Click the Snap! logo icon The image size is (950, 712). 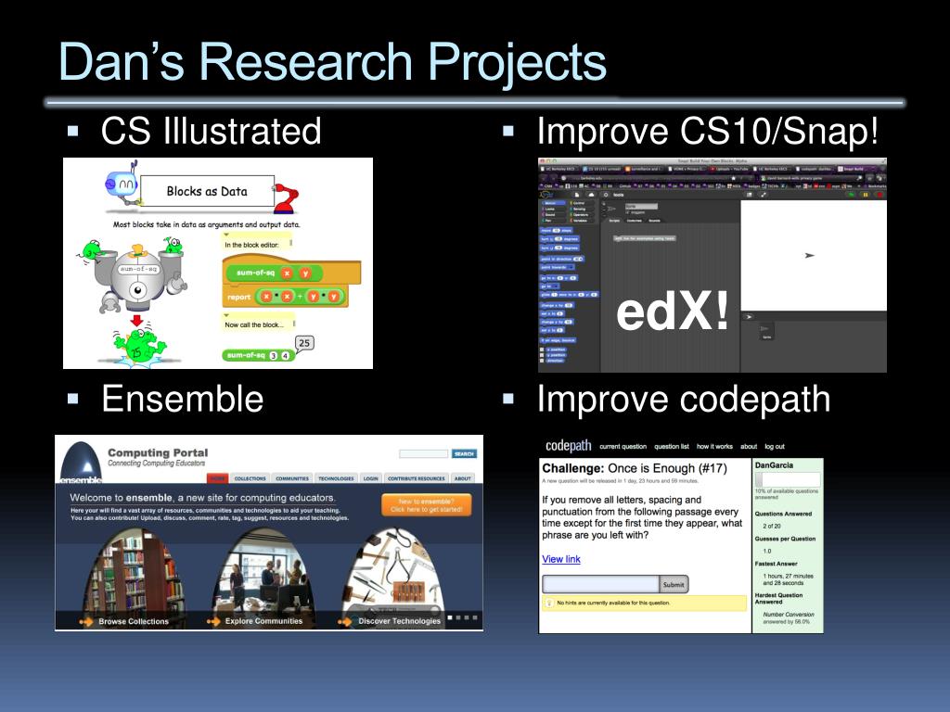(546, 195)
